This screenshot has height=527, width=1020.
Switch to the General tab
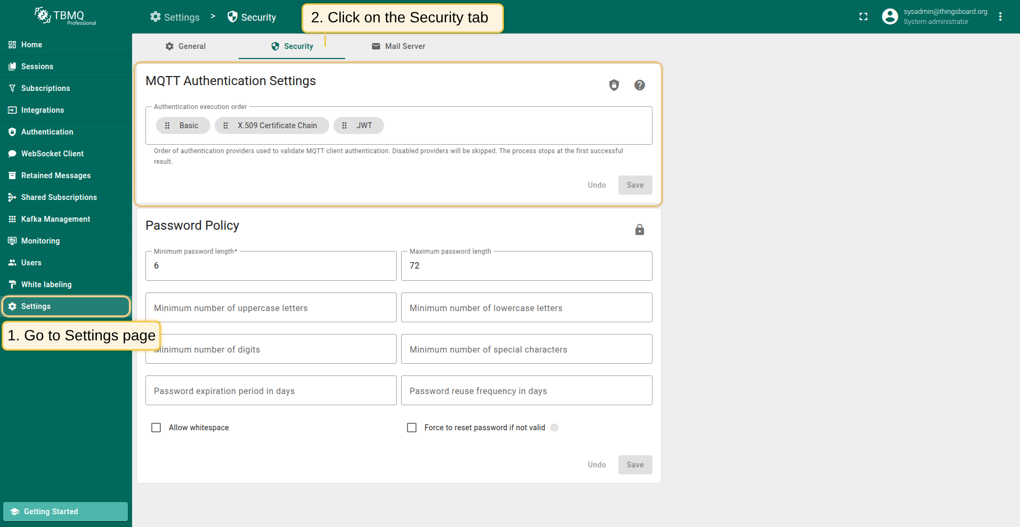pyautogui.click(x=185, y=46)
